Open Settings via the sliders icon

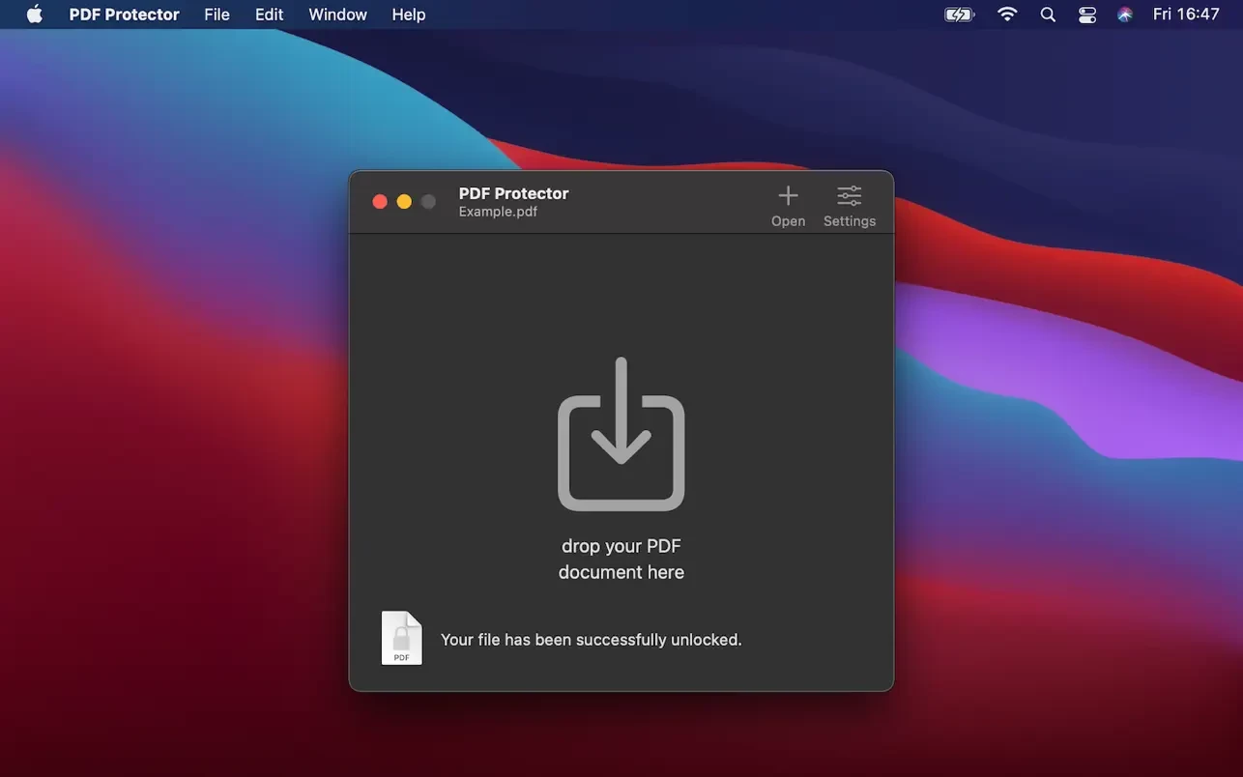tap(849, 196)
